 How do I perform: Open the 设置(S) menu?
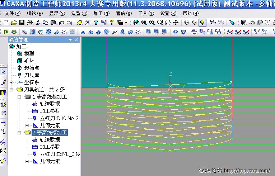pyautogui.click(x=168, y=13)
